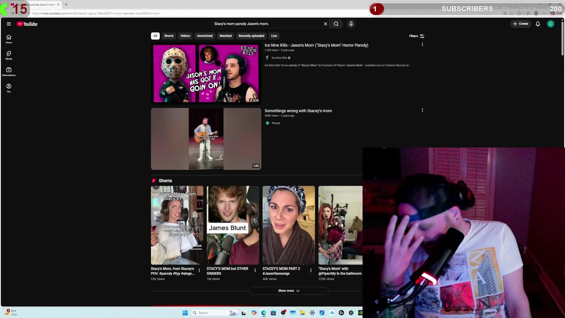Click the browser address bar URL
This screenshot has width=565, height=318.
click(x=96, y=13)
